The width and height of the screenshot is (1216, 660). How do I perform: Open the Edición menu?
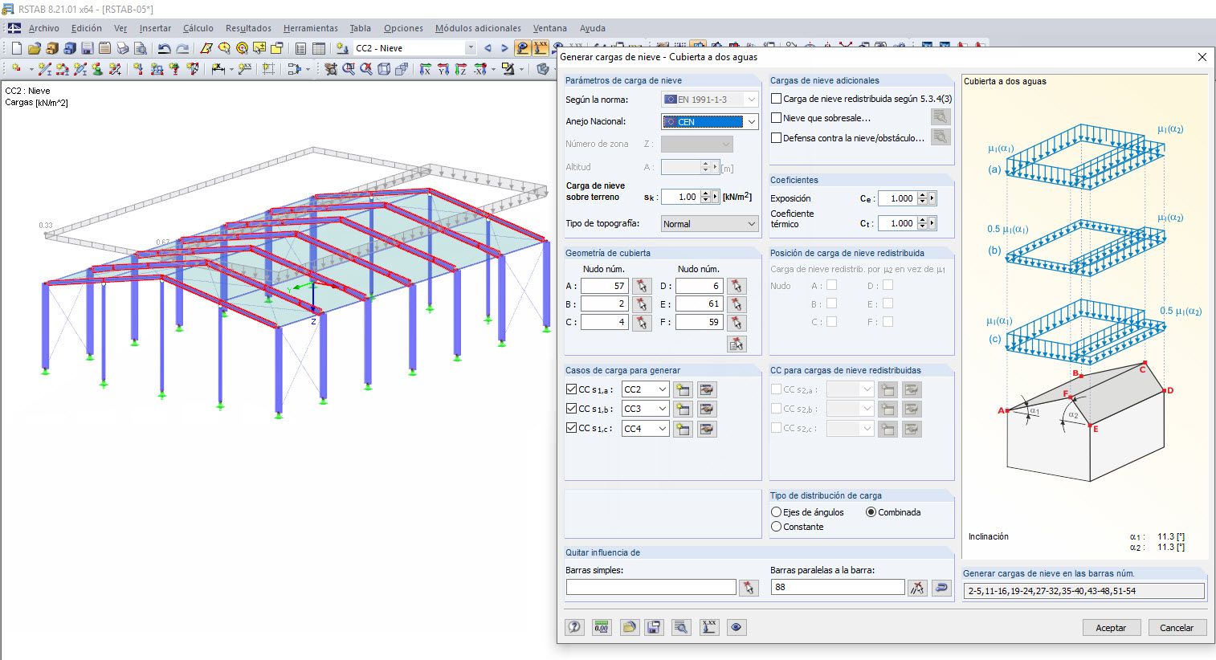87,28
